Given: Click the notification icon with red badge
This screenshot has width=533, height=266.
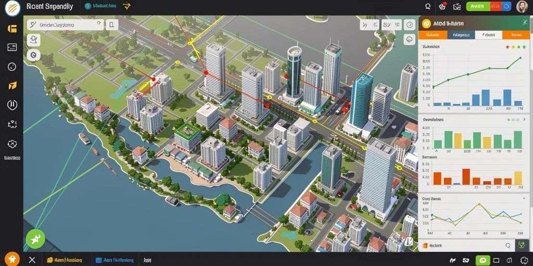Looking at the screenshot, I should click(x=442, y=6).
